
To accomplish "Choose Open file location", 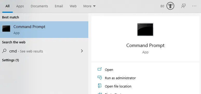I will click(118, 86).
